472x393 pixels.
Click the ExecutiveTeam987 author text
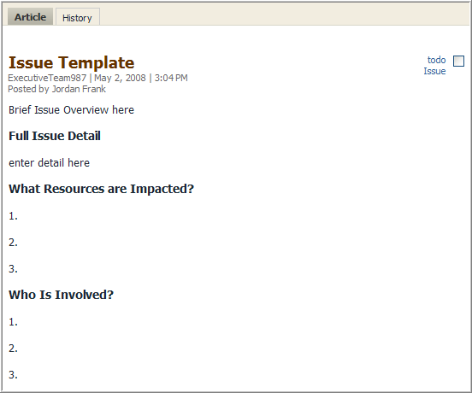point(47,78)
